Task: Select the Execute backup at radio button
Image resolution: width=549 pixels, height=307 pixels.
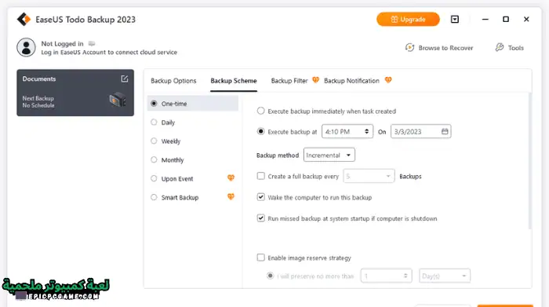Action: point(260,131)
